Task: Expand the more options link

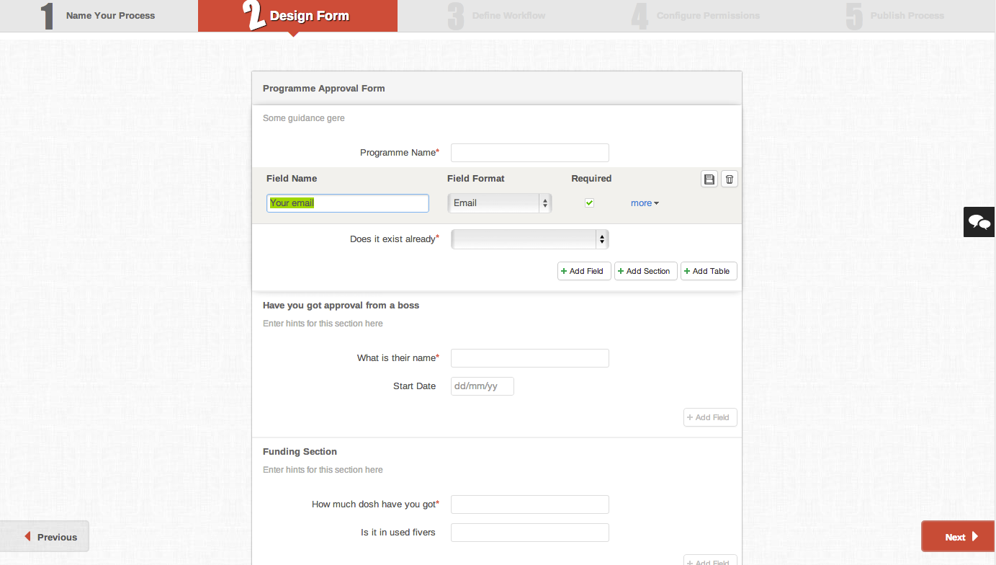Action: pyautogui.click(x=645, y=203)
